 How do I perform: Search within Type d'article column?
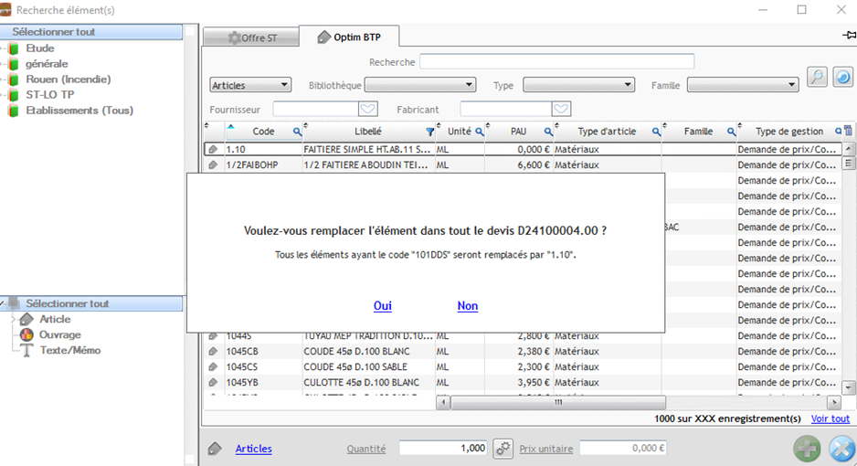pos(656,132)
